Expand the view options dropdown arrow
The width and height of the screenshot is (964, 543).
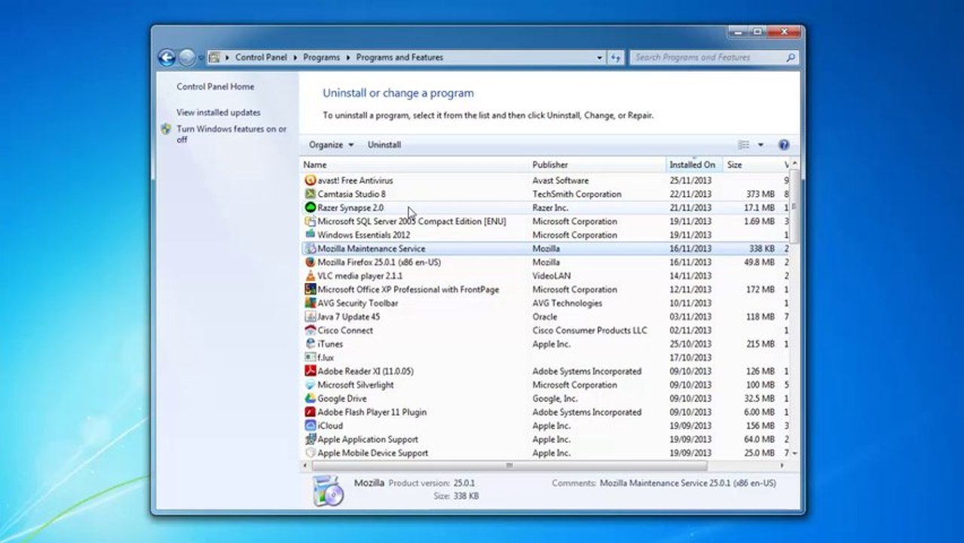coord(760,145)
